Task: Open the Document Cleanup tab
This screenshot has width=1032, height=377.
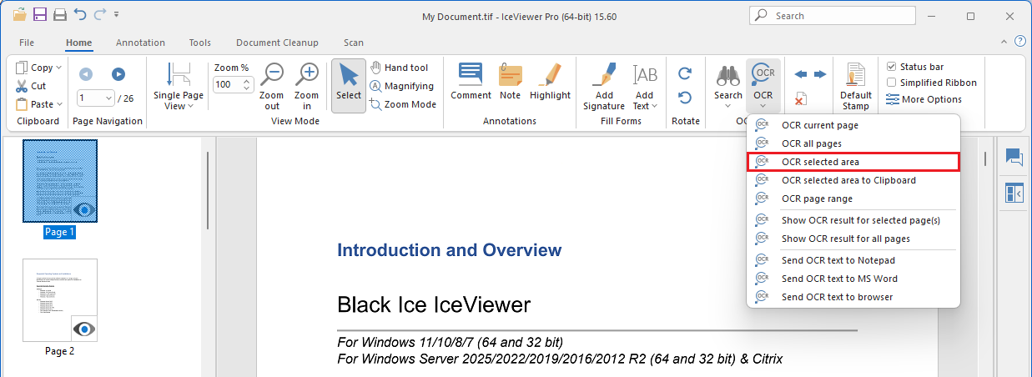Action: tap(277, 43)
